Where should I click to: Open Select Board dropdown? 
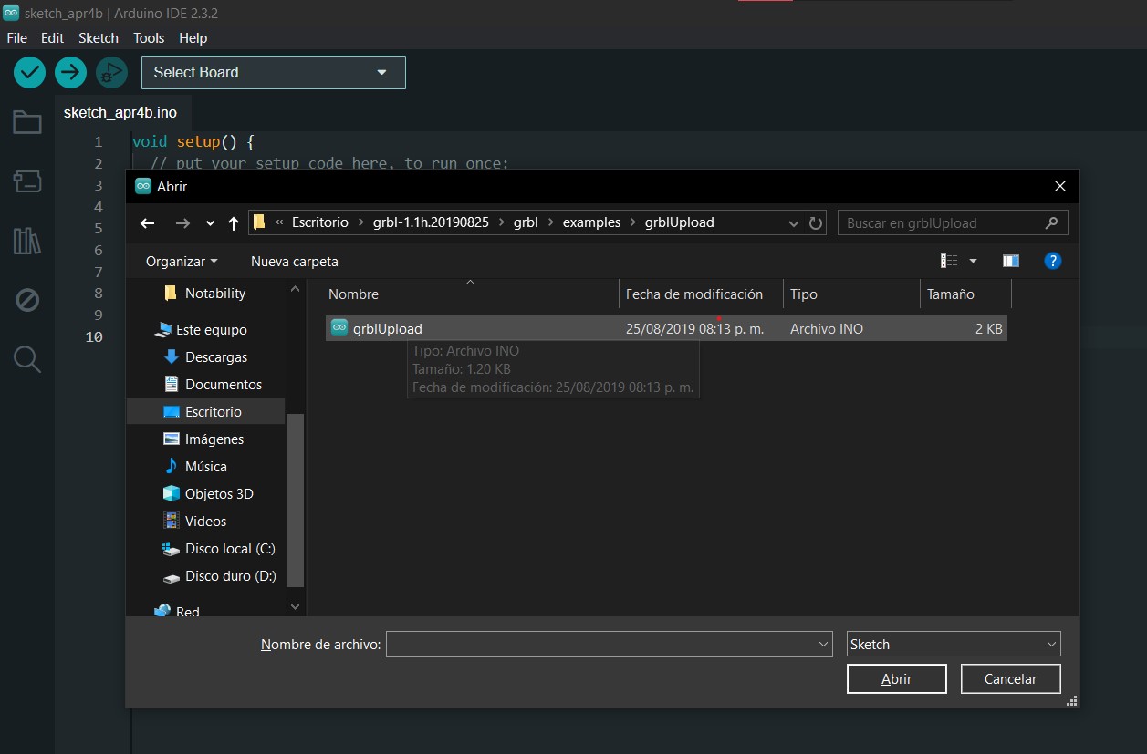[274, 72]
